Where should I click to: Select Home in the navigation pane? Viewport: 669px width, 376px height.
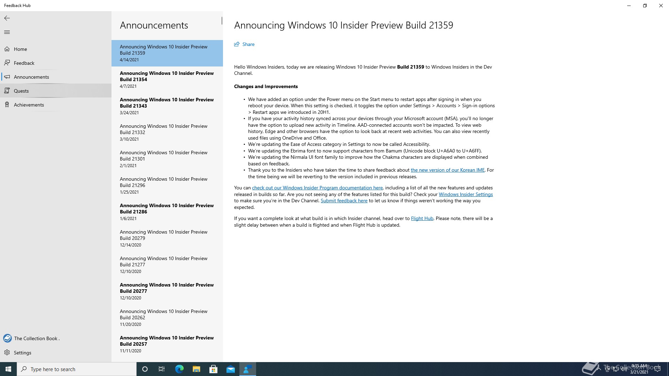click(x=56, y=49)
